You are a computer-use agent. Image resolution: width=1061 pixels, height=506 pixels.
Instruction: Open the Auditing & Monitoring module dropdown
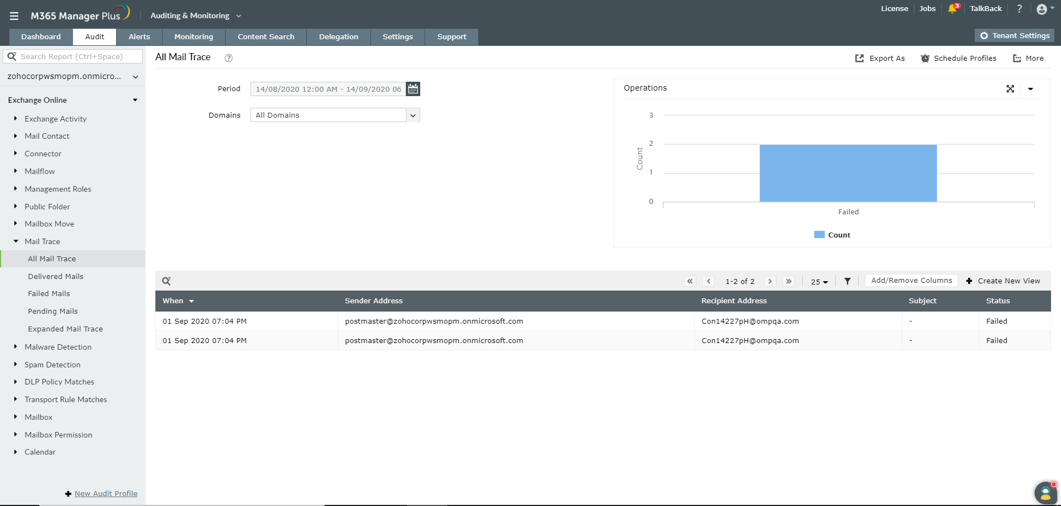[x=196, y=16]
